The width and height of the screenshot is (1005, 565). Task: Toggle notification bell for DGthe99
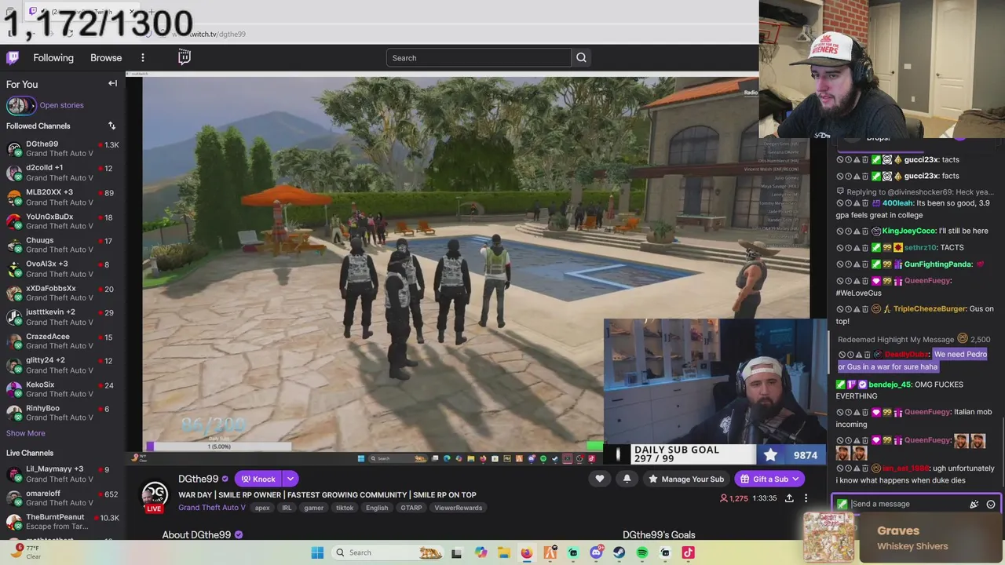coord(627,479)
